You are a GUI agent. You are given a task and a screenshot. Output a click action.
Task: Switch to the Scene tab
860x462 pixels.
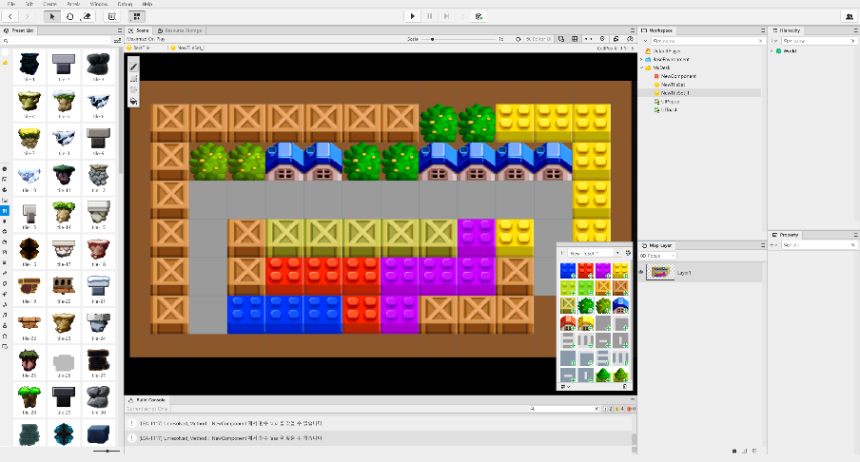click(139, 30)
